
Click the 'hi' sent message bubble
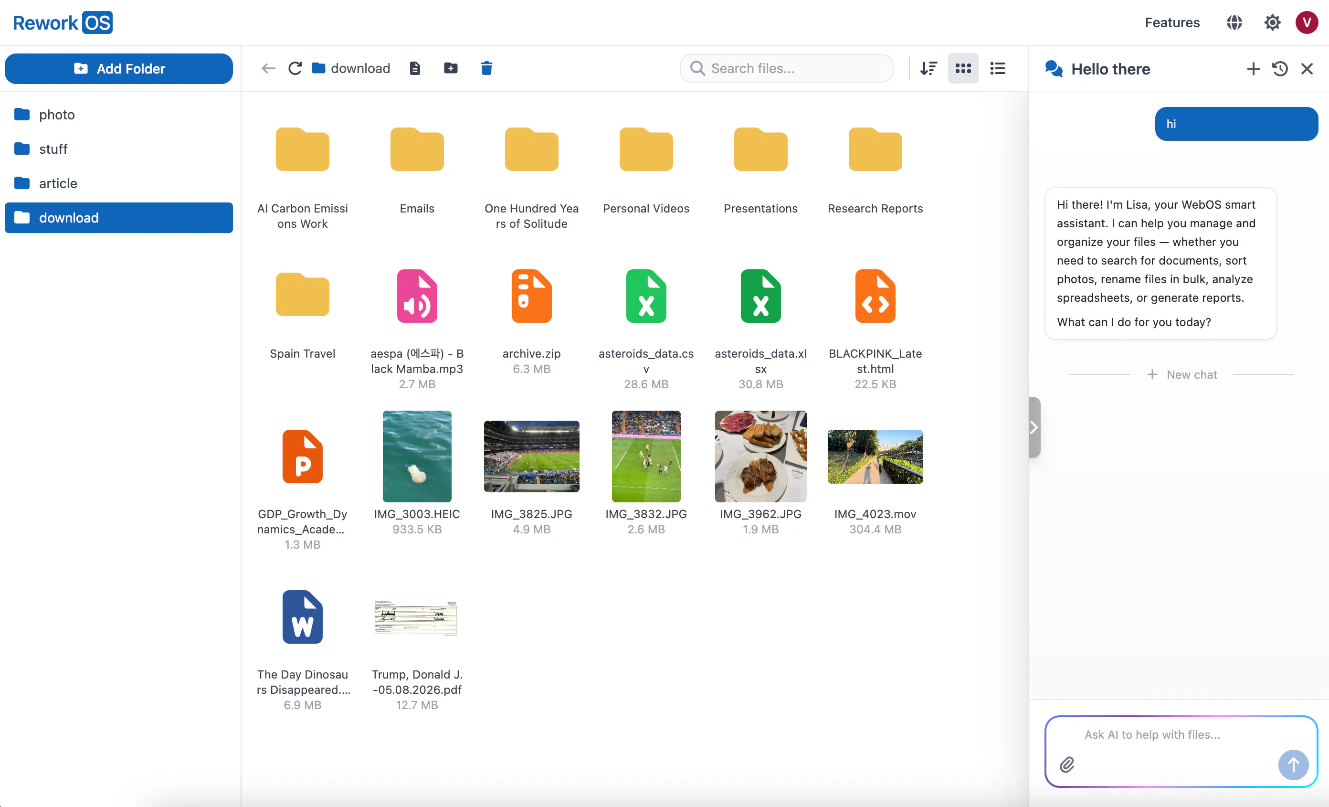coord(1236,124)
